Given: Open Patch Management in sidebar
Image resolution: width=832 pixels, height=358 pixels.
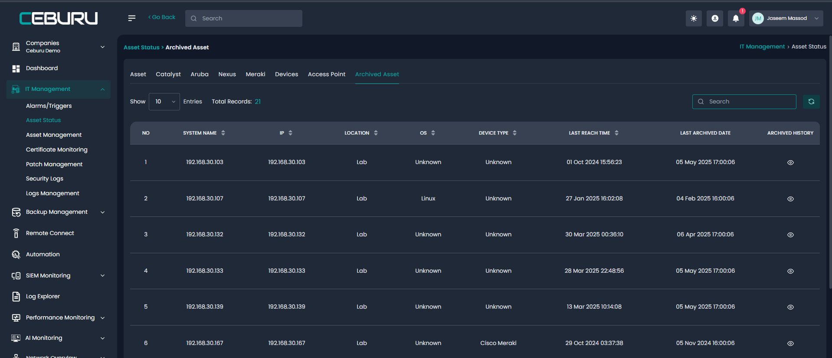Looking at the screenshot, I should tap(54, 164).
